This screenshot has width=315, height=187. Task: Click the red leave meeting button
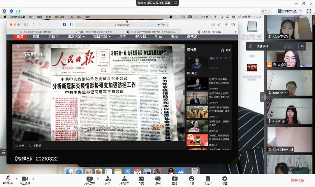298,180
